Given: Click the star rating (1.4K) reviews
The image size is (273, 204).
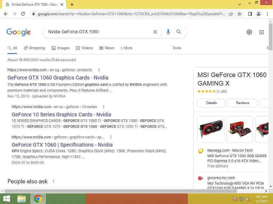Looking at the screenshot, I should tap(212, 91).
